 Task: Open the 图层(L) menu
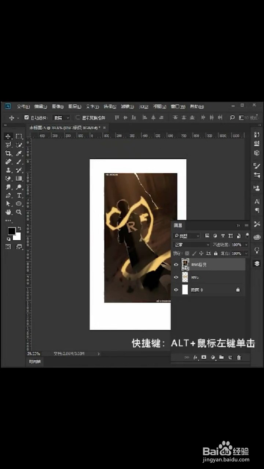(x=75, y=107)
